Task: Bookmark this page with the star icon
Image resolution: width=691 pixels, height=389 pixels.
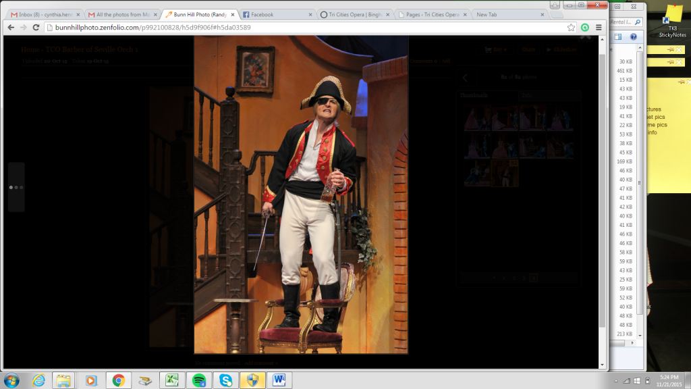Action: pos(571,27)
